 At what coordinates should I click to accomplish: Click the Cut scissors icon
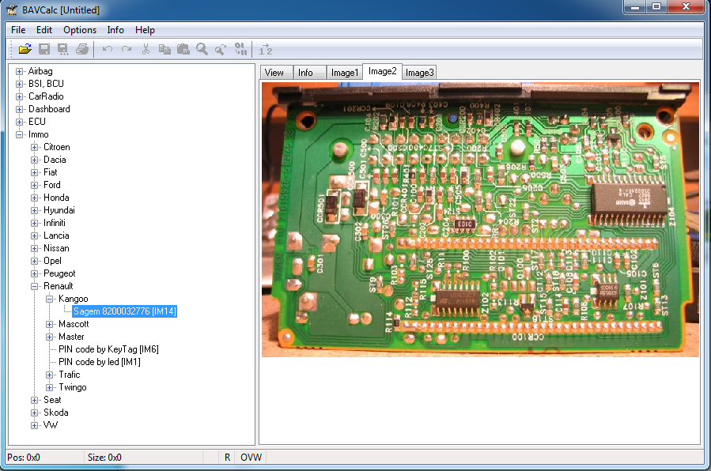[x=146, y=49]
